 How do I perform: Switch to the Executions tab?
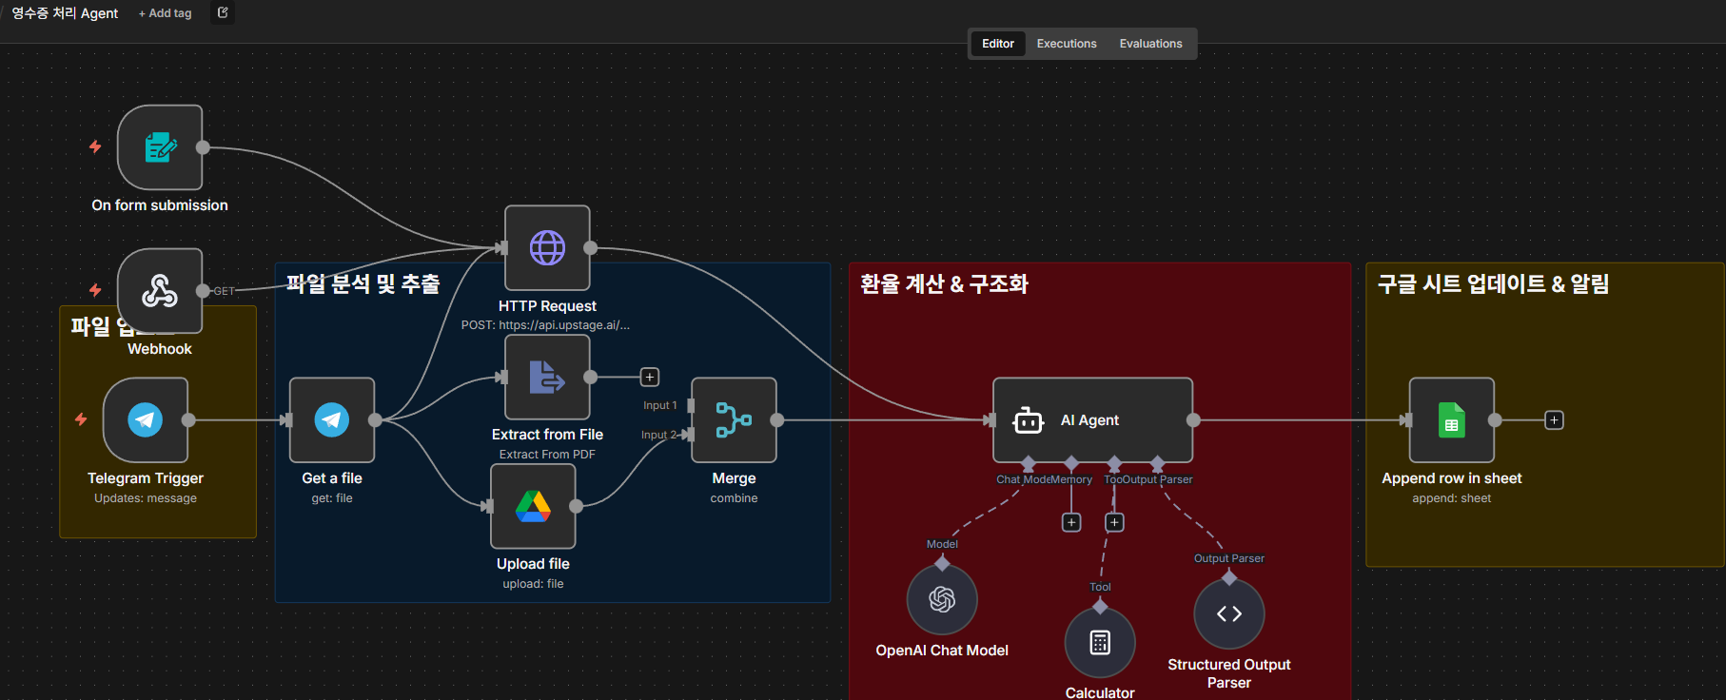1067,44
